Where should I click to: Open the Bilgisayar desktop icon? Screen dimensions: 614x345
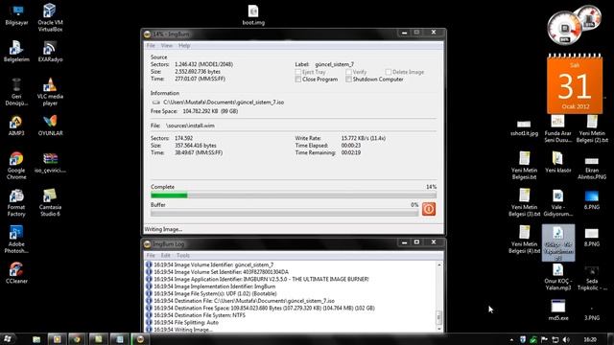(x=16, y=14)
